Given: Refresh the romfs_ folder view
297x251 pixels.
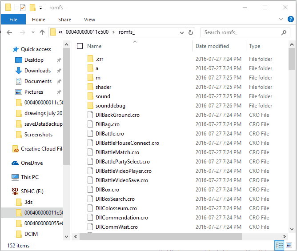Looking at the screenshot, I should (x=191, y=32).
